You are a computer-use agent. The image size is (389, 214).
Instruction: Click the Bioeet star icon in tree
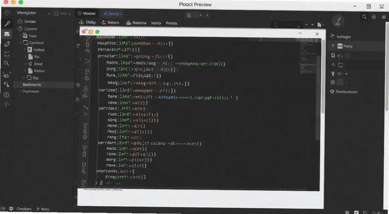click(30, 64)
